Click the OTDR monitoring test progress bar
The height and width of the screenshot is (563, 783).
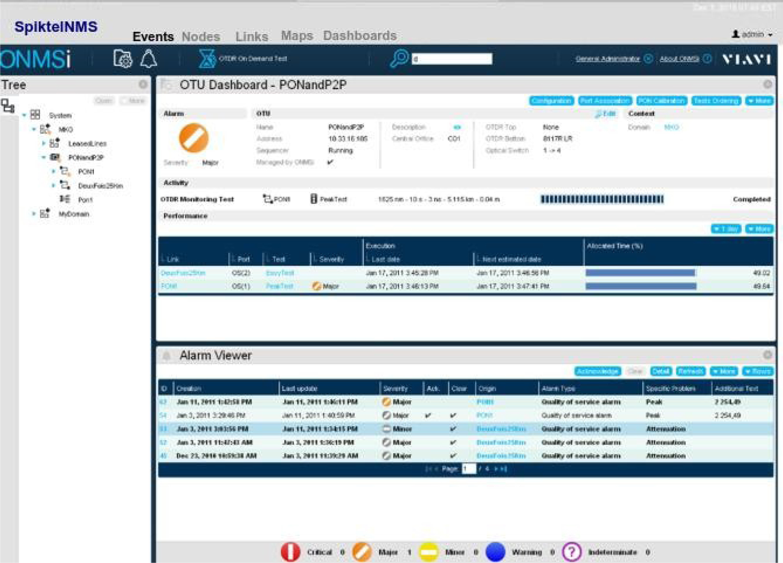pos(602,199)
